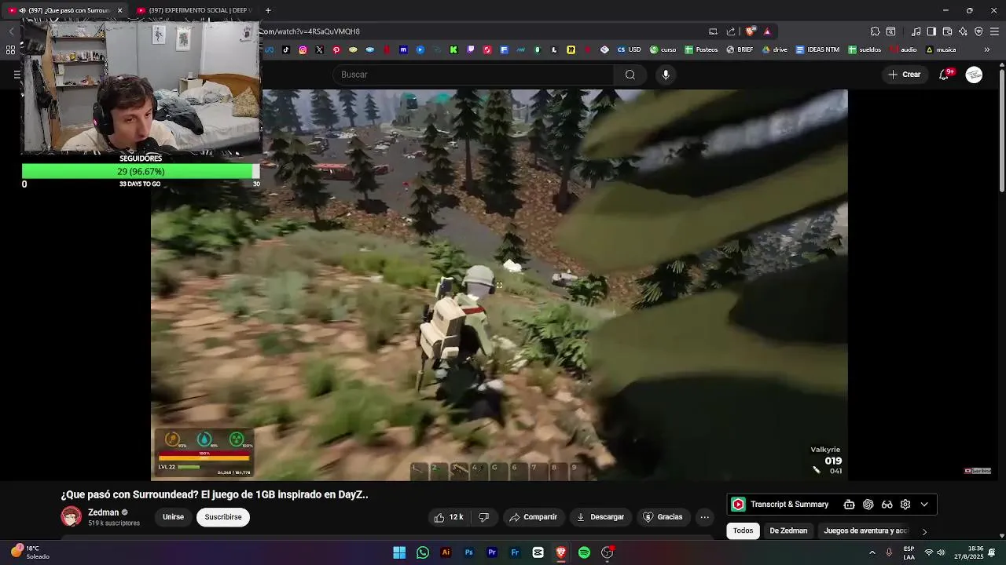Open WhatsApp from the taskbar
This screenshot has width=1006, height=565.
(423, 552)
